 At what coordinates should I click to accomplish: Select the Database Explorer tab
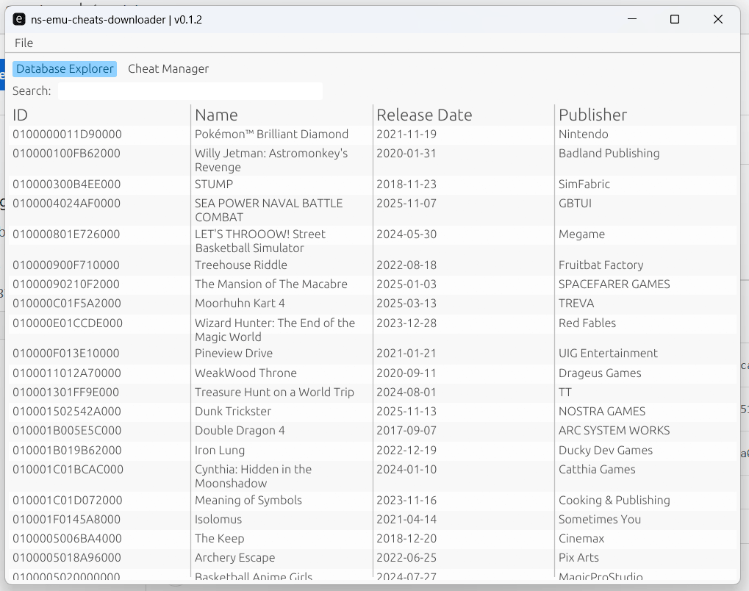65,69
